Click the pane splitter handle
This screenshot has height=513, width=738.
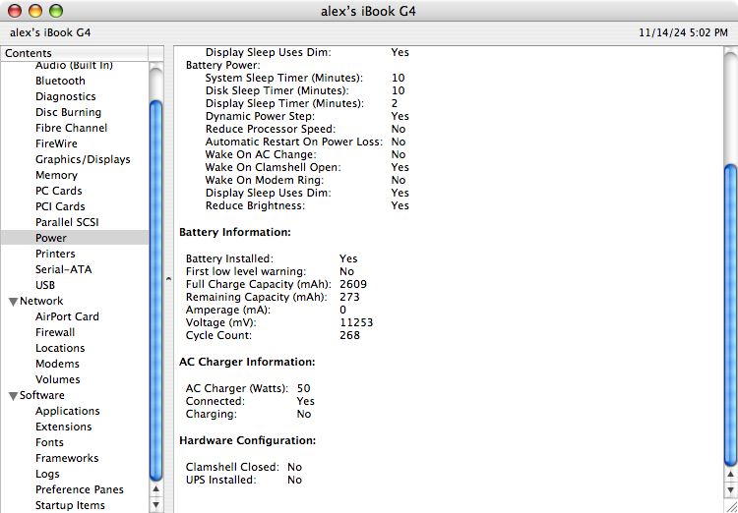tap(168, 279)
